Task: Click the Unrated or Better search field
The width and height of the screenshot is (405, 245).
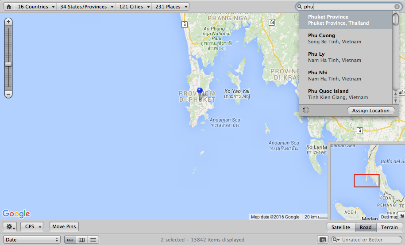Action: point(367,240)
